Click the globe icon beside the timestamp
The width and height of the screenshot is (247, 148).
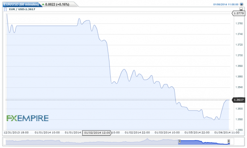coord(241,4)
